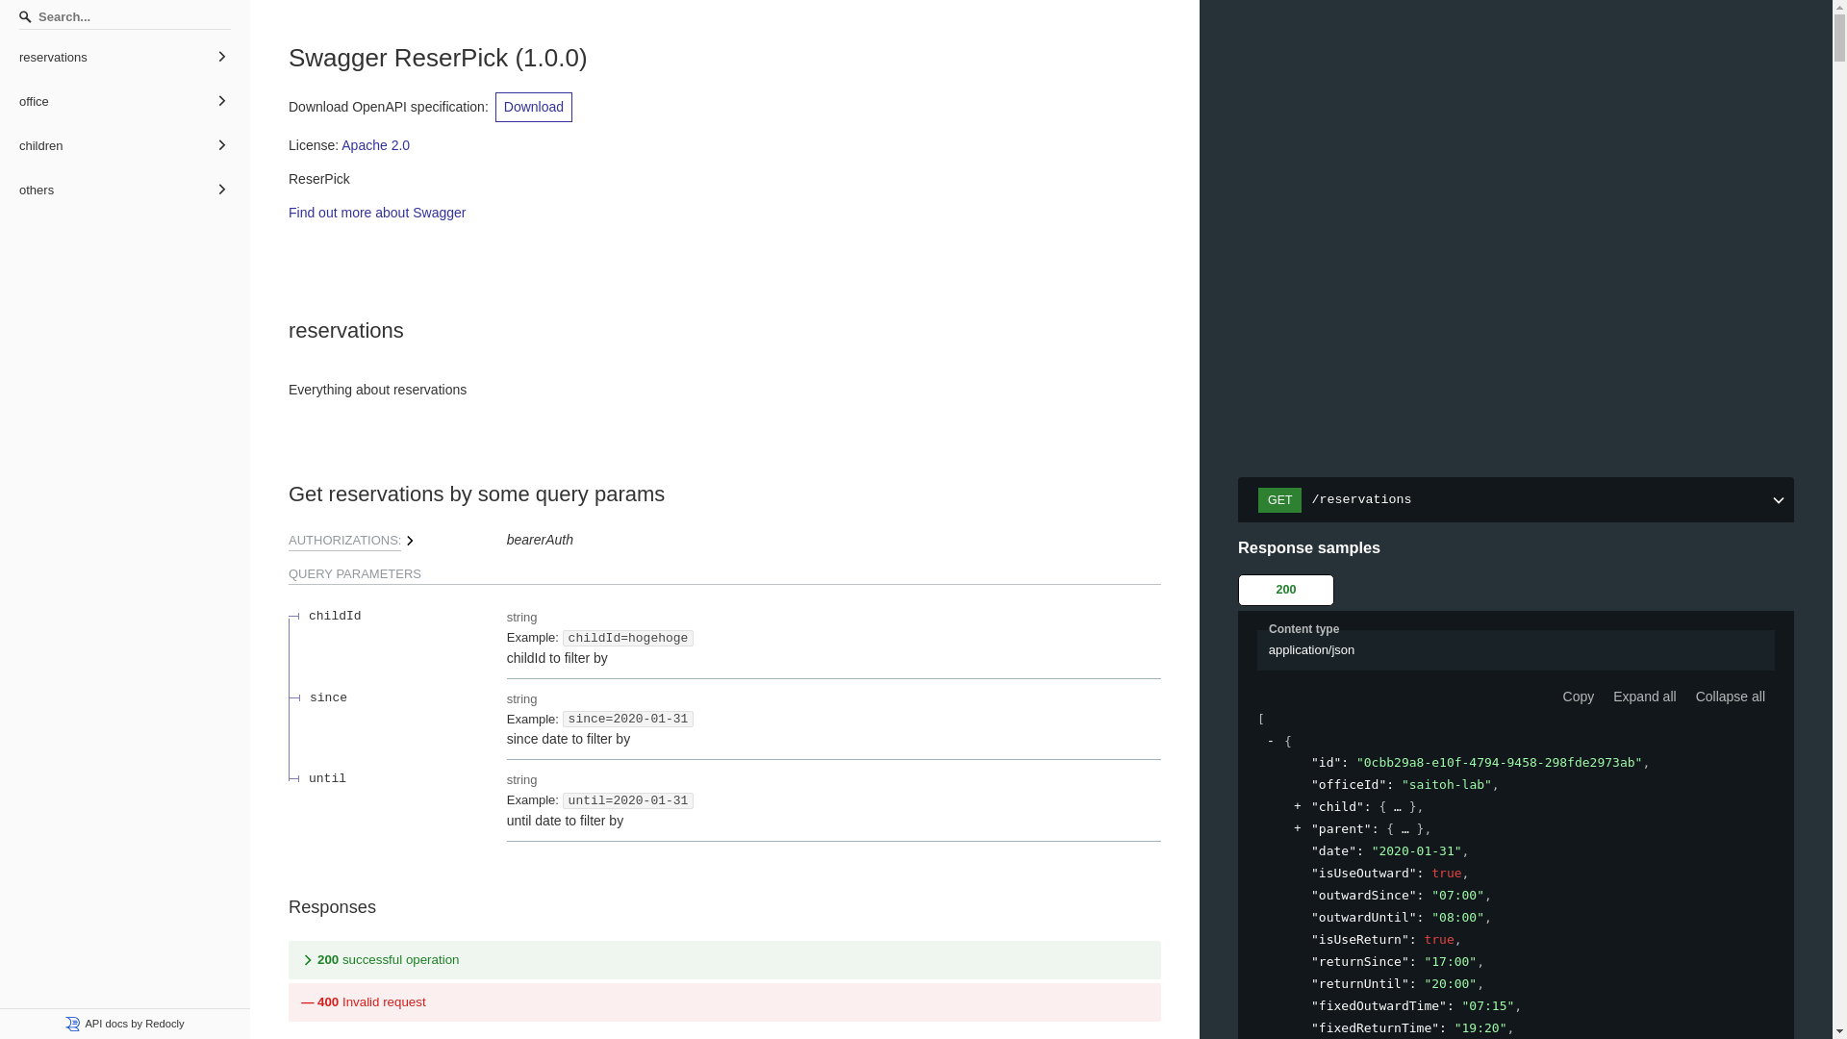Open the others sidebar section

pos(125,190)
